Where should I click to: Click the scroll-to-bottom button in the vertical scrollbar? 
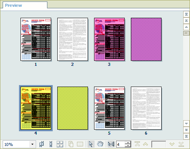pos(186,136)
